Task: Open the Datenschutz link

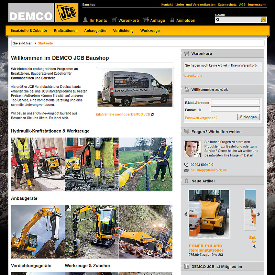Action: pos(227,4)
